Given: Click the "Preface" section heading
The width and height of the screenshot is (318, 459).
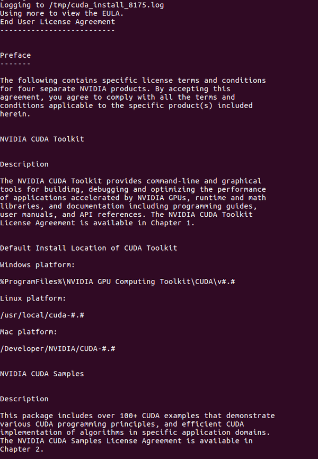Looking at the screenshot, I should pos(15,55).
